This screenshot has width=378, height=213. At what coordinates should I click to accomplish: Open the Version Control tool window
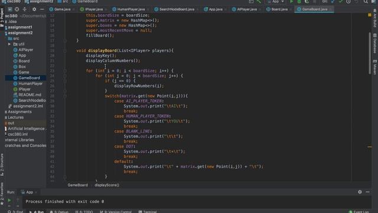(x=116, y=212)
